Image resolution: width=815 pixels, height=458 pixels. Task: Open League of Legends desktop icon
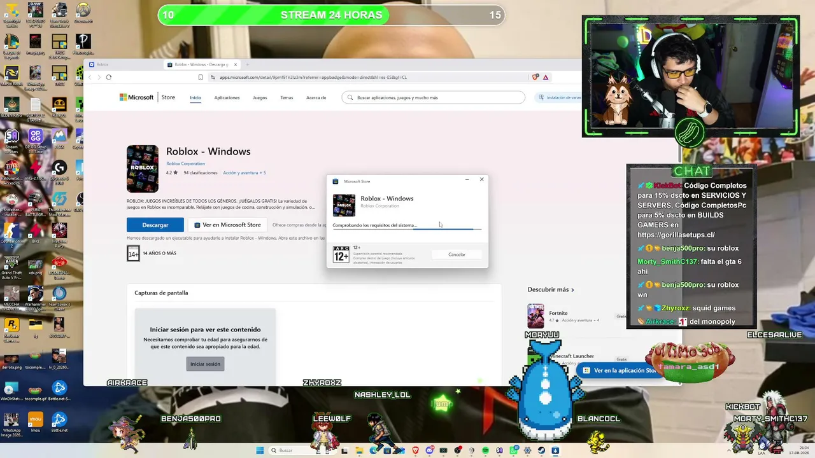point(11,46)
